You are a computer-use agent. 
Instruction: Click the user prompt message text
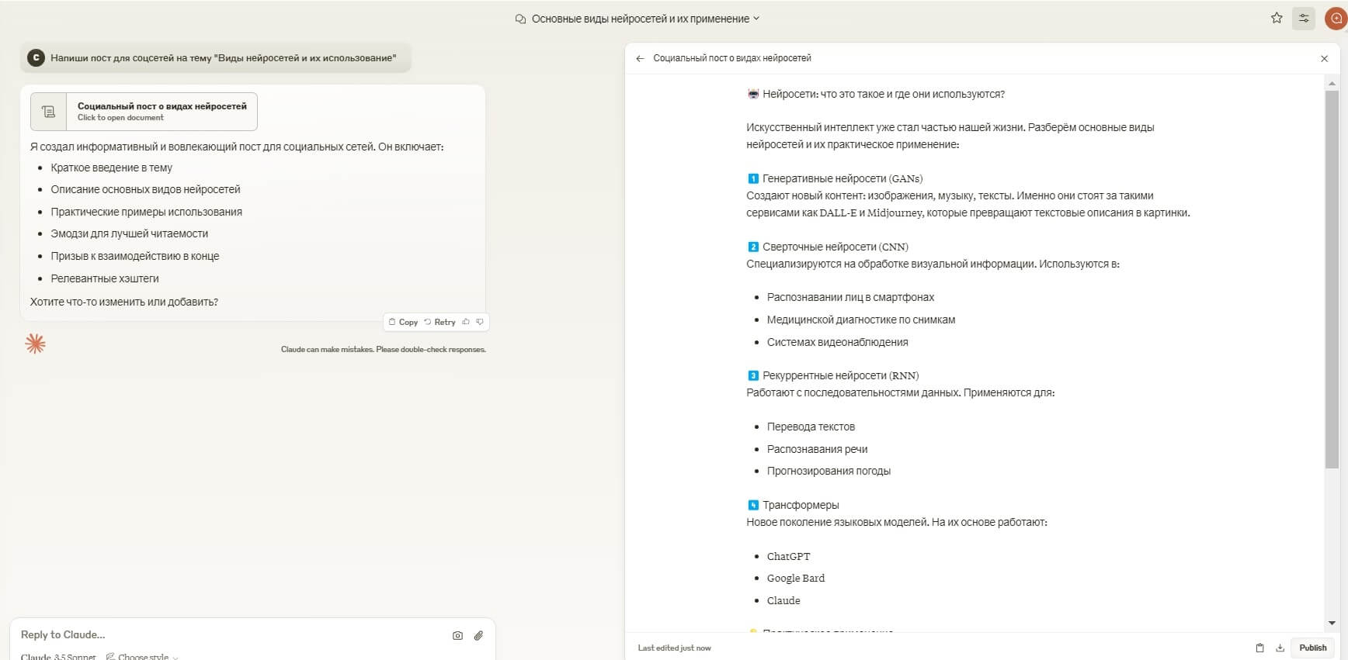tap(224, 58)
